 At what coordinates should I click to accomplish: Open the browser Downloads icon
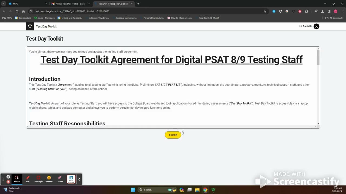coord(322,11)
